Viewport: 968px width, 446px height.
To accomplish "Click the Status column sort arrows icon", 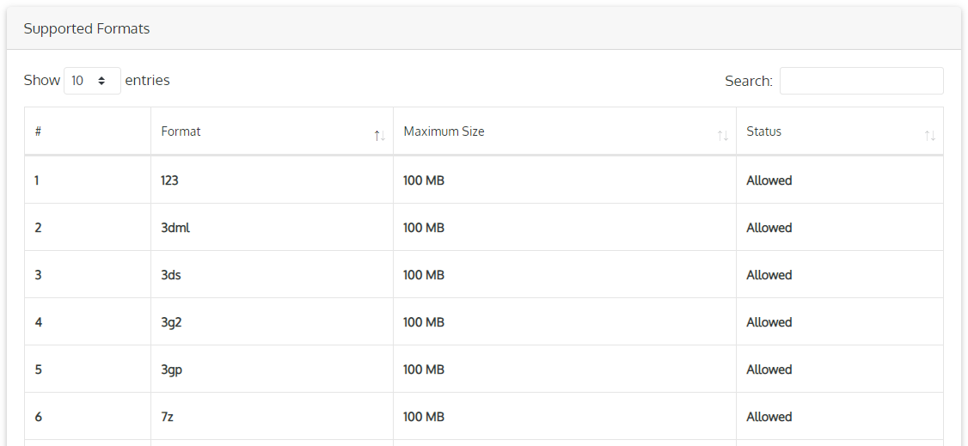I will (x=929, y=136).
